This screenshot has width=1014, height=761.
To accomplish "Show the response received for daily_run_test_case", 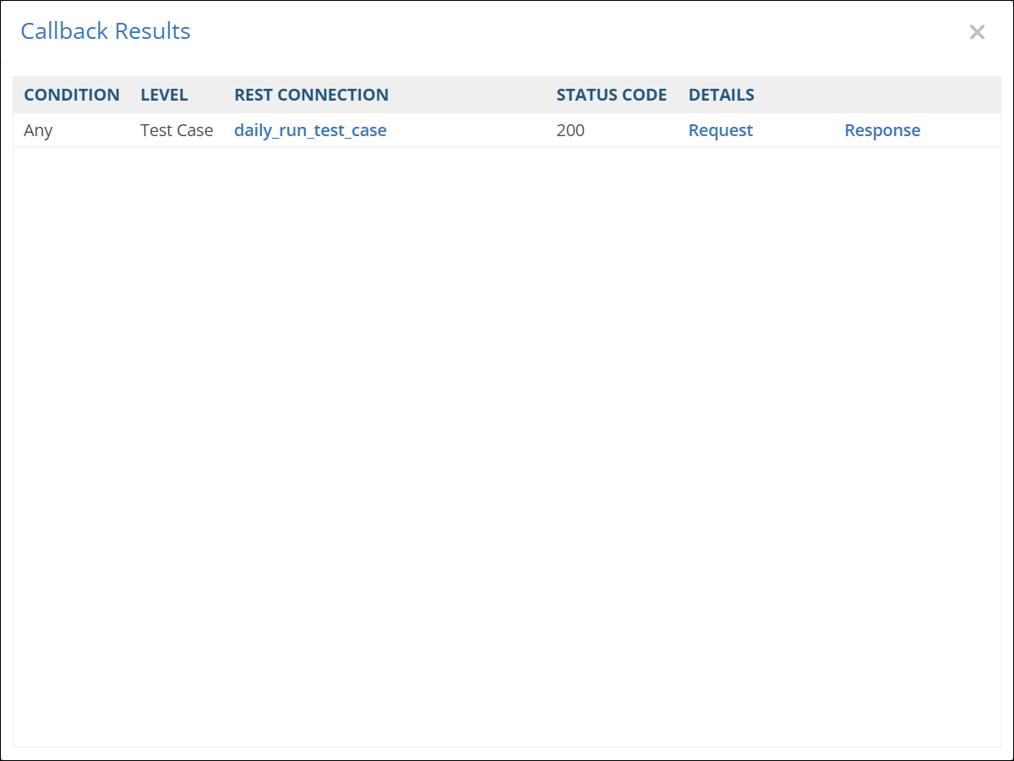I will click(882, 130).
